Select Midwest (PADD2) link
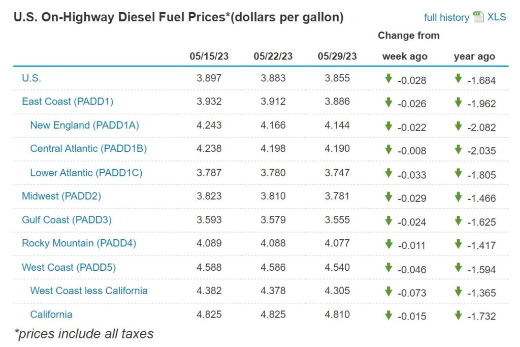This screenshot has height=347, width=520. (61, 196)
